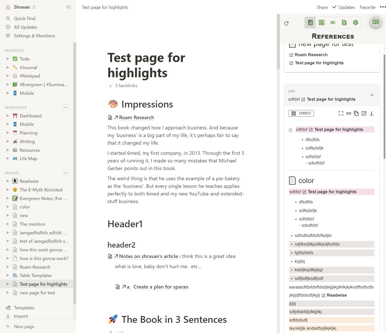Click New page at sidebar bottom
This screenshot has width=391, height=333.
[x=24, y=327]
